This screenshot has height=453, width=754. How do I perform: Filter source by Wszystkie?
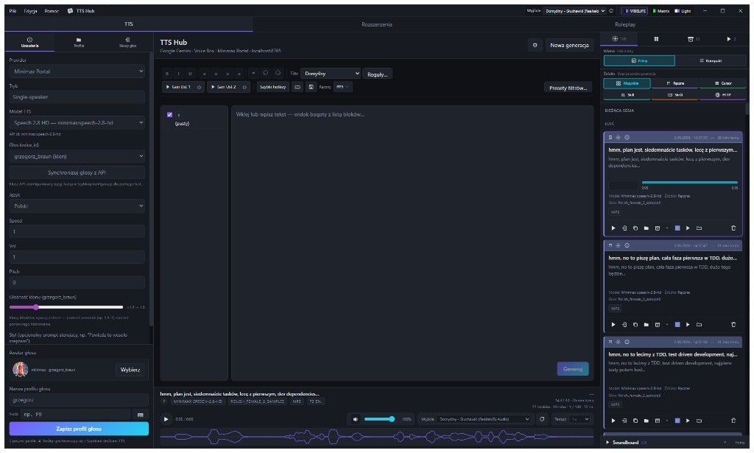627,83
